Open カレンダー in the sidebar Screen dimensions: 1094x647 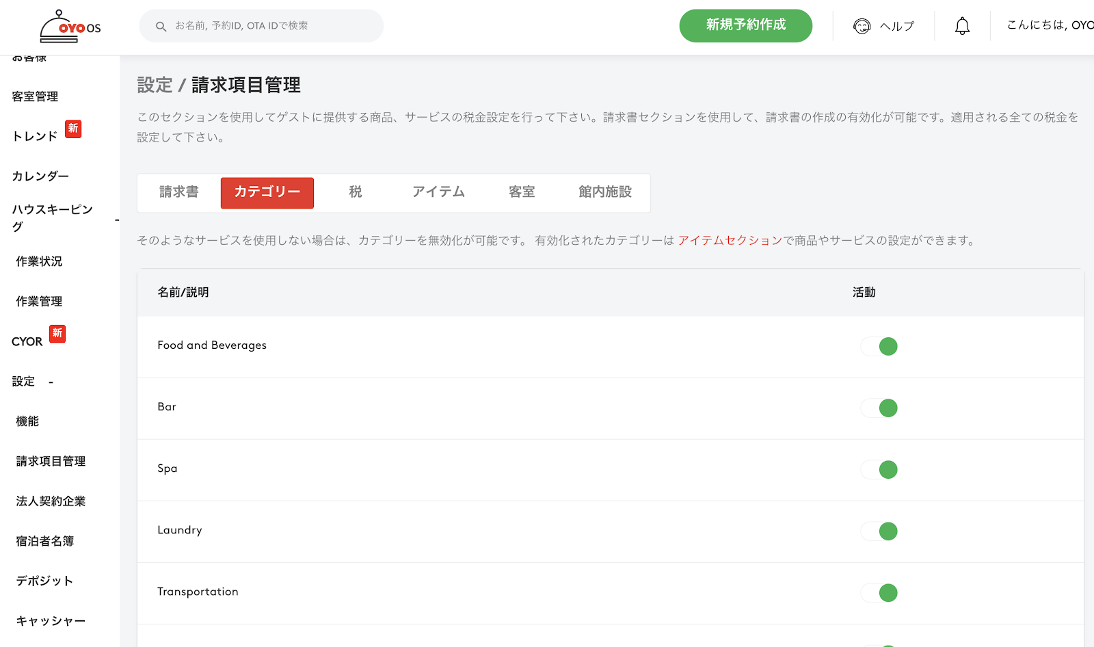click(x=40, y=176)
